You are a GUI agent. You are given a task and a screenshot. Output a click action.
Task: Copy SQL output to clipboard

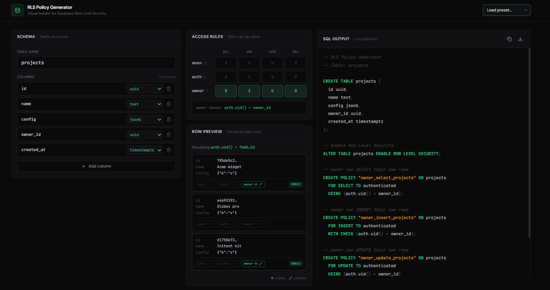tap(509, 39)
